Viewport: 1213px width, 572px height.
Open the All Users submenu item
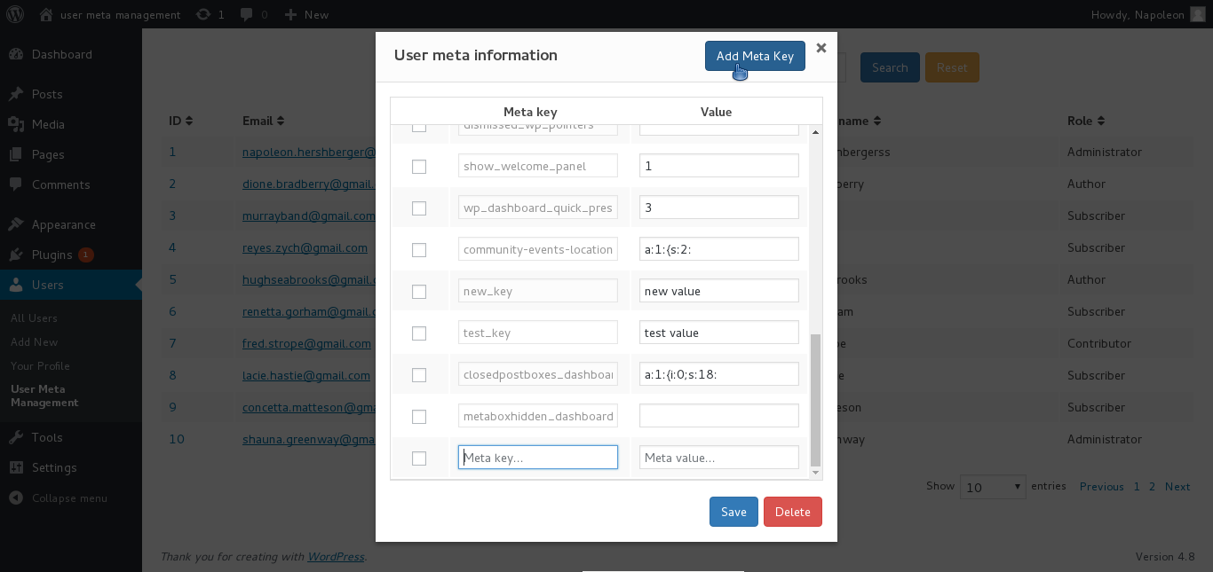click(34, 317)
